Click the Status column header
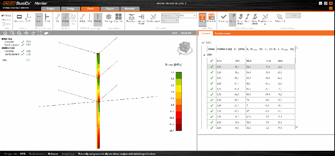The height and width of the screenshot is (156, 335). click(211, 49)
